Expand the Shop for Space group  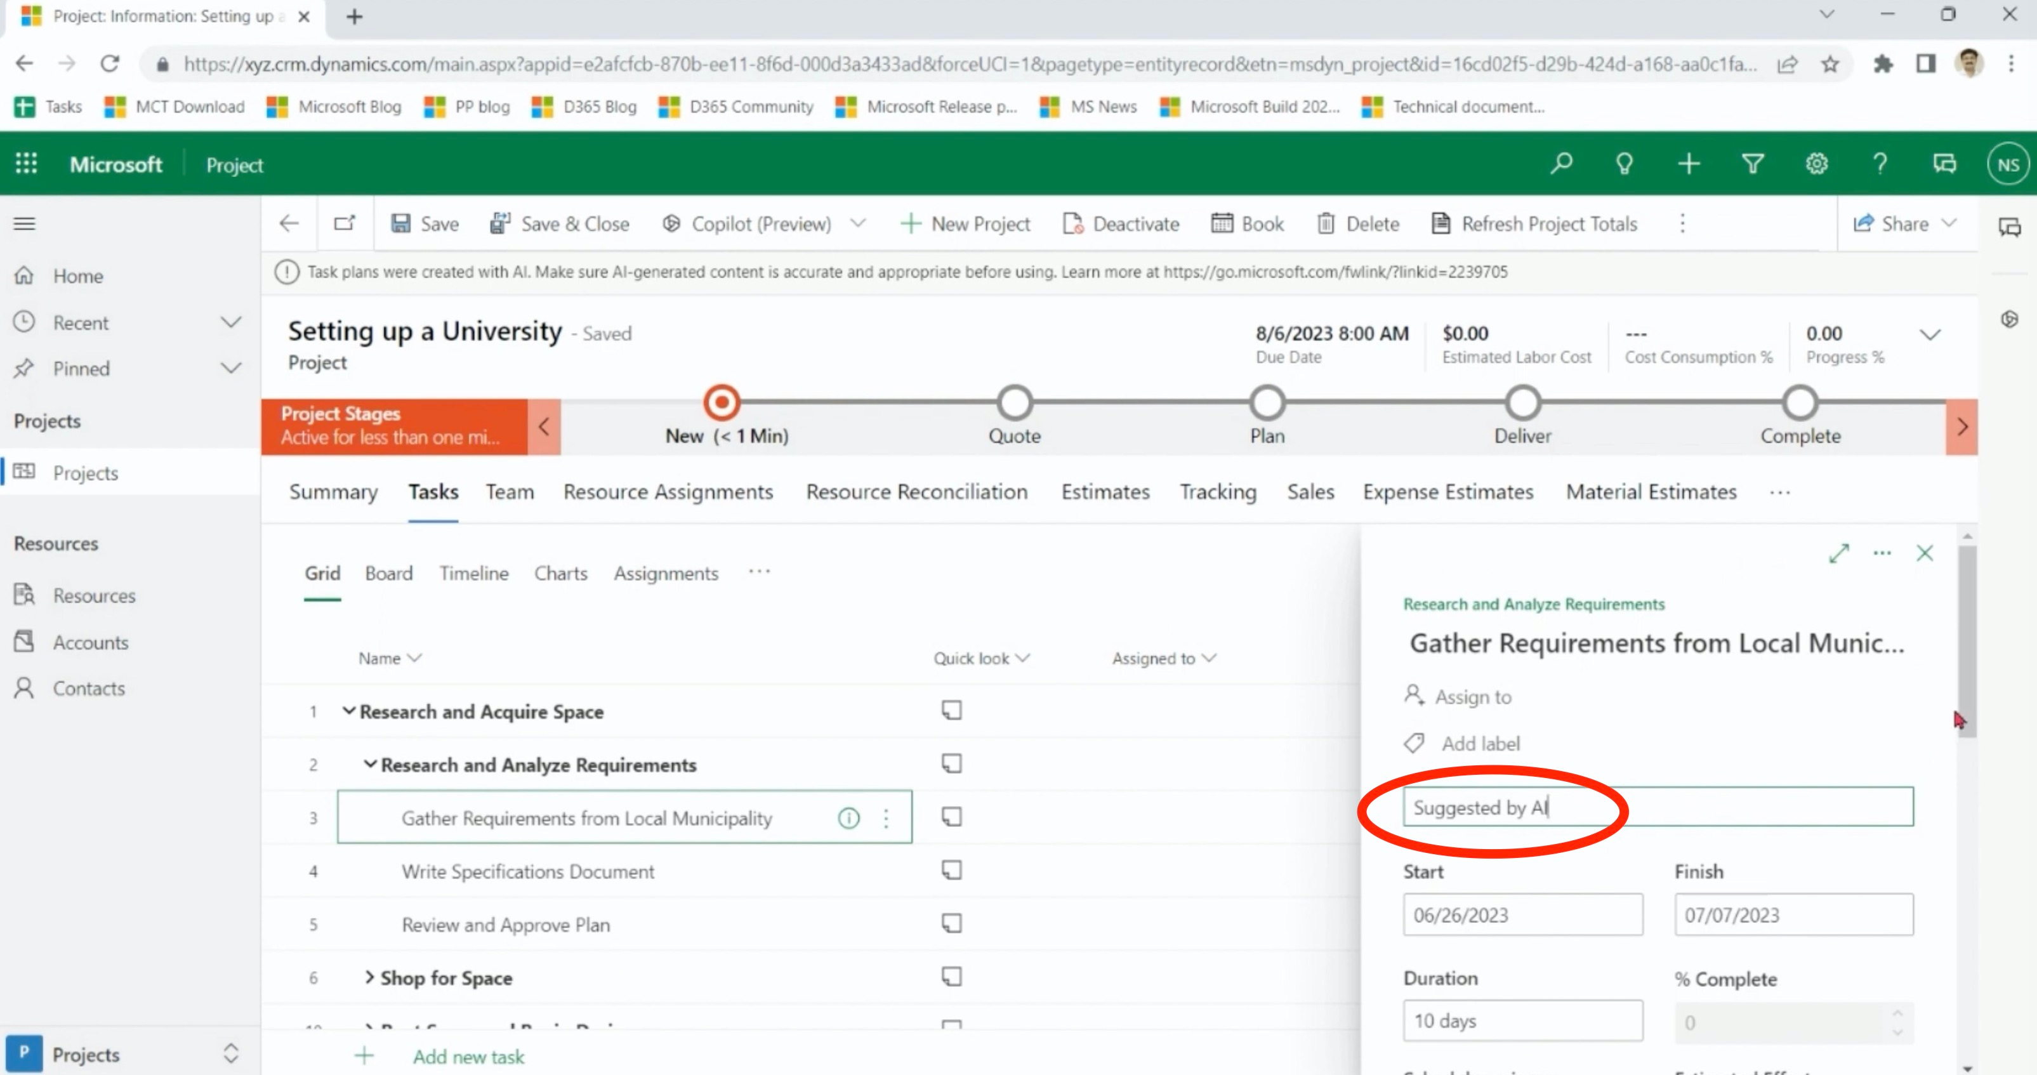coord(369,977)
